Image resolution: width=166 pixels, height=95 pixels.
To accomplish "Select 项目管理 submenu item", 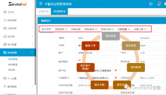I will [13, 59].
